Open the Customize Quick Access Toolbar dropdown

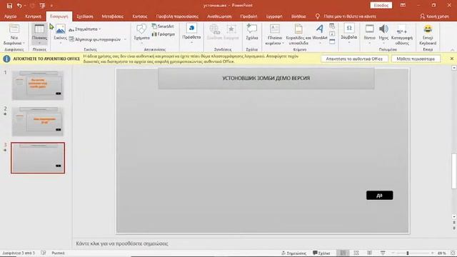click(x=51, y=6)
